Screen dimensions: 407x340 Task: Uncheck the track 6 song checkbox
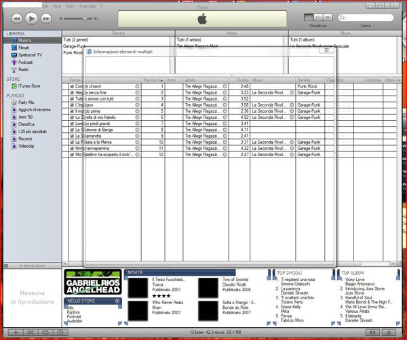pos(72,117)
